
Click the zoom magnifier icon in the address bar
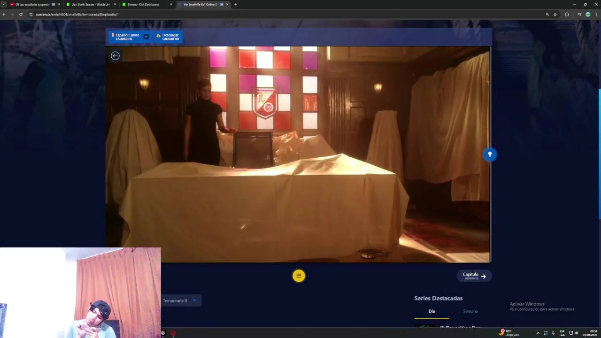(547, 15)
